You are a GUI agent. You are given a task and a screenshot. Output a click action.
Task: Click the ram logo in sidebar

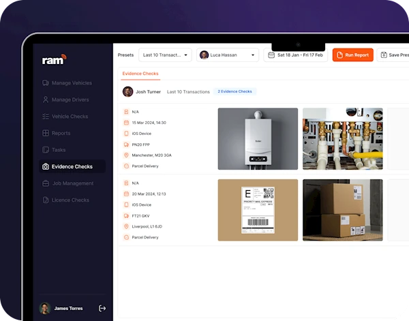pyautogui.click(x=54, y=60)
